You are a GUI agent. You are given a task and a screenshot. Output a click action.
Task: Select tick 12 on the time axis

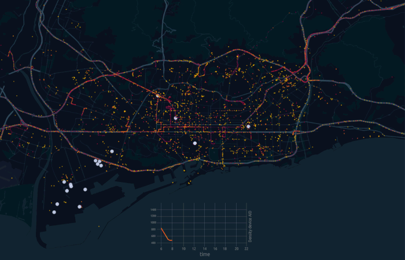point(194,248)
